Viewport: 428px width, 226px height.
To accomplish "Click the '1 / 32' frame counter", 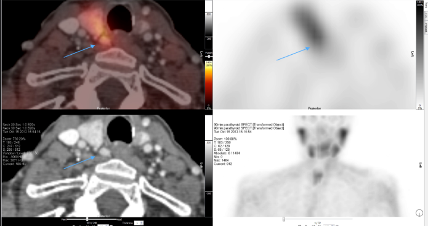I will [x=317, y=223].
